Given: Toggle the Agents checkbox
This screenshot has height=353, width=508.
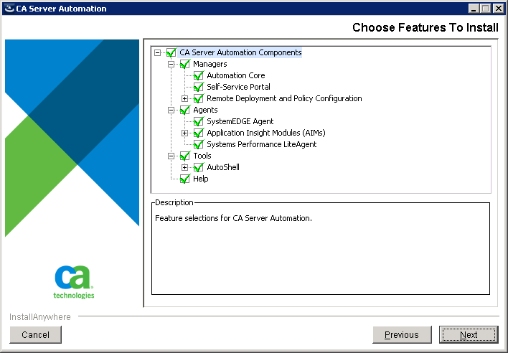Looking at the screenshot, I should point(184,110).
